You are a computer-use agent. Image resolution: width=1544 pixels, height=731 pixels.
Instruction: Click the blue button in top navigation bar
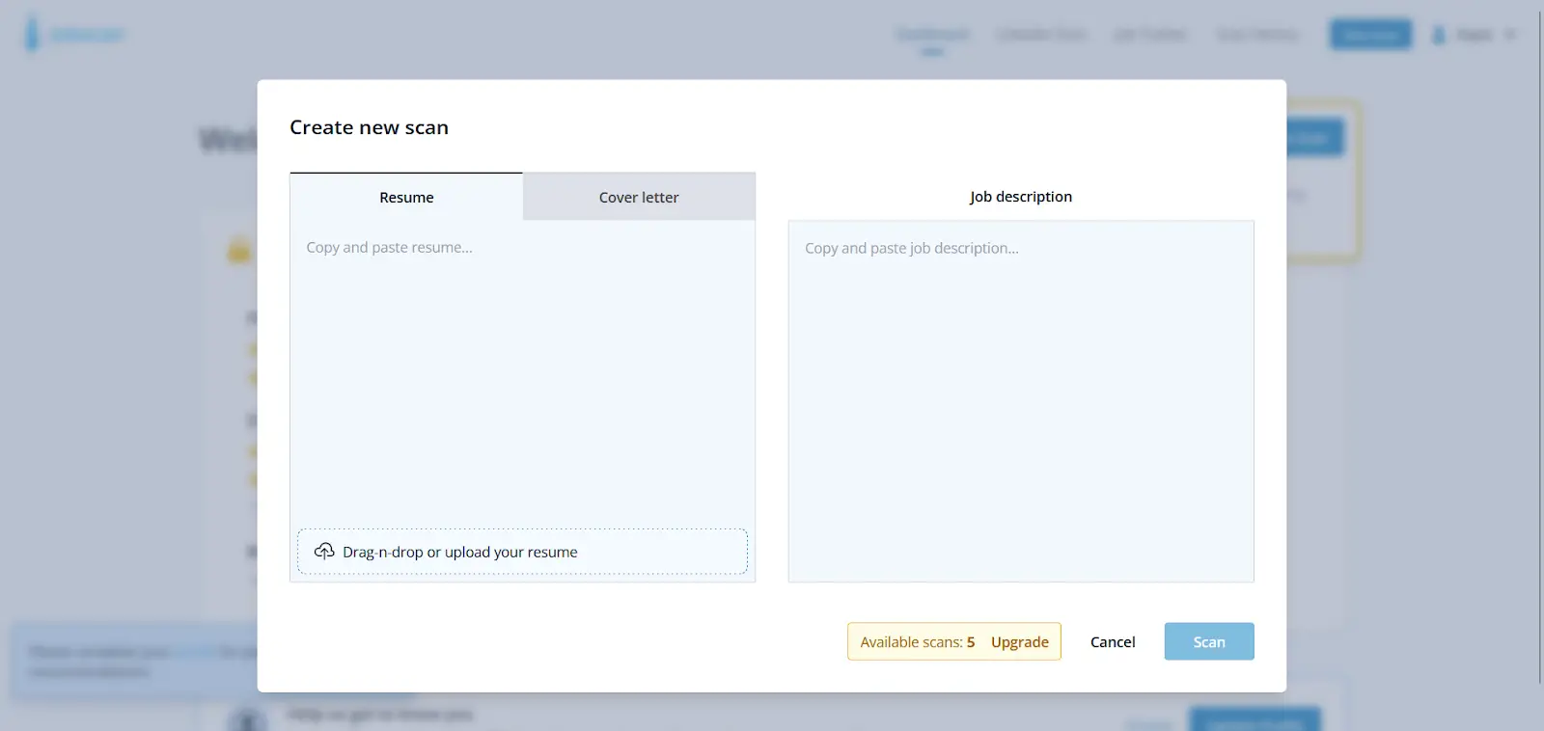[x=1370, y=35]
